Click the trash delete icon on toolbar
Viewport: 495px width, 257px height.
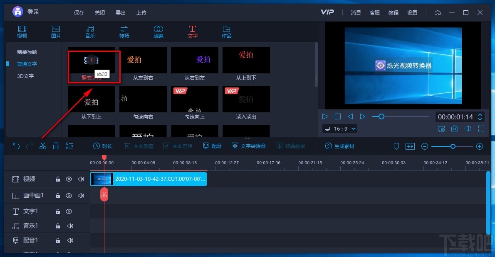tap(56, 146)
